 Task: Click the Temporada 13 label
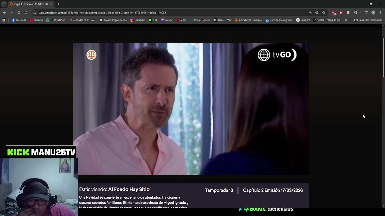tap(219, 190)
